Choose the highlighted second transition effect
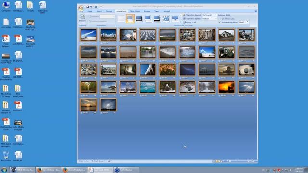This screenshot has height=173, width=308. (x=130, y=19)
